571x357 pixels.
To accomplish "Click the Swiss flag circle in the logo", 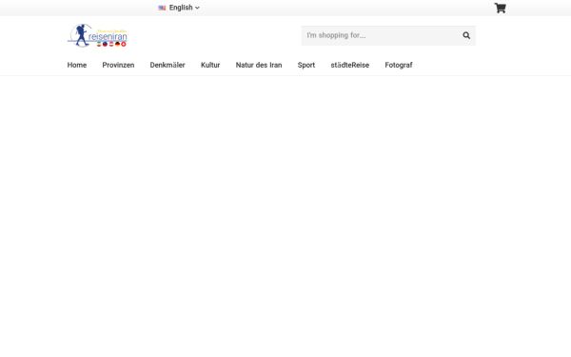I will click(x=124, y=44).
